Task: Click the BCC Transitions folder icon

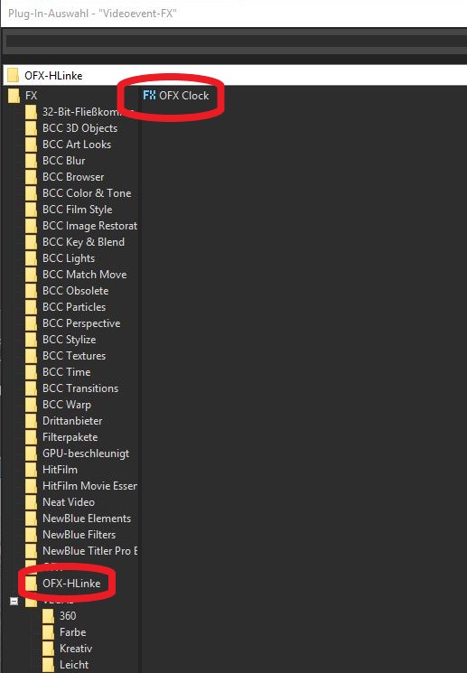Action: click(x=32, y=388)
